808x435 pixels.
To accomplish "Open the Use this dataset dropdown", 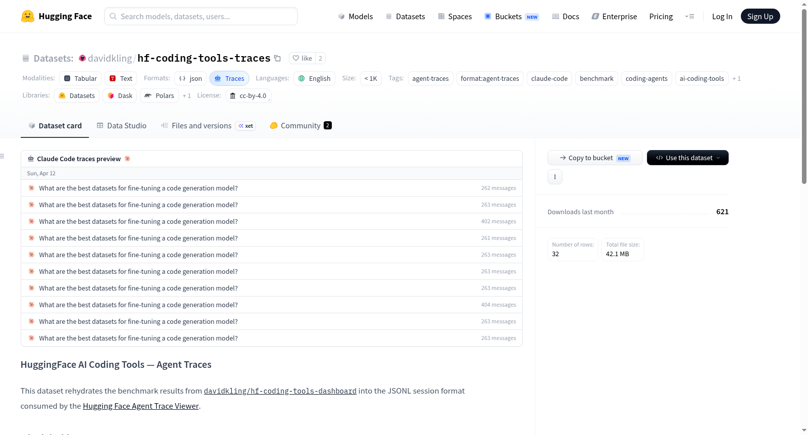I will coord(688,158).
